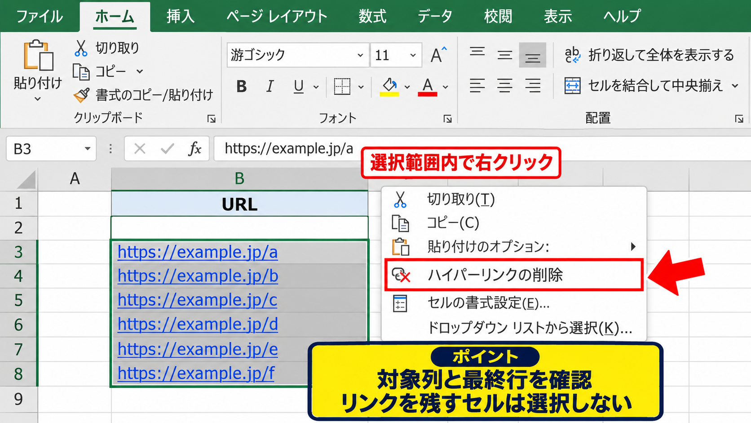Image resolution: width=751 pixels, height=423 pixels.
Task: Open the Clipboard group dialog launcher
Action: (211, 119)
